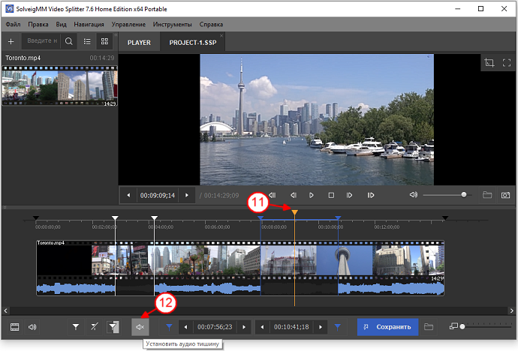Toggle the audio waveform track button
Viewport: 518px width, 351px height.
(x=32, y=327)
